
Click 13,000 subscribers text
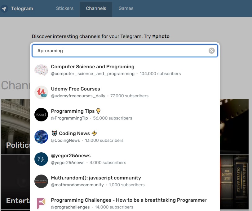coord(104,140)
